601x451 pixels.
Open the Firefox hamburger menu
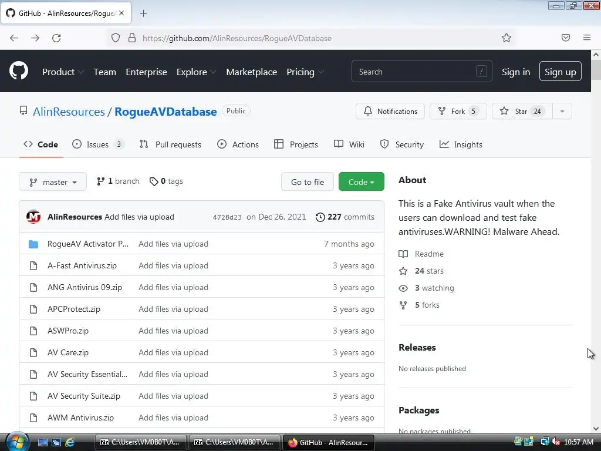(587, 38)
